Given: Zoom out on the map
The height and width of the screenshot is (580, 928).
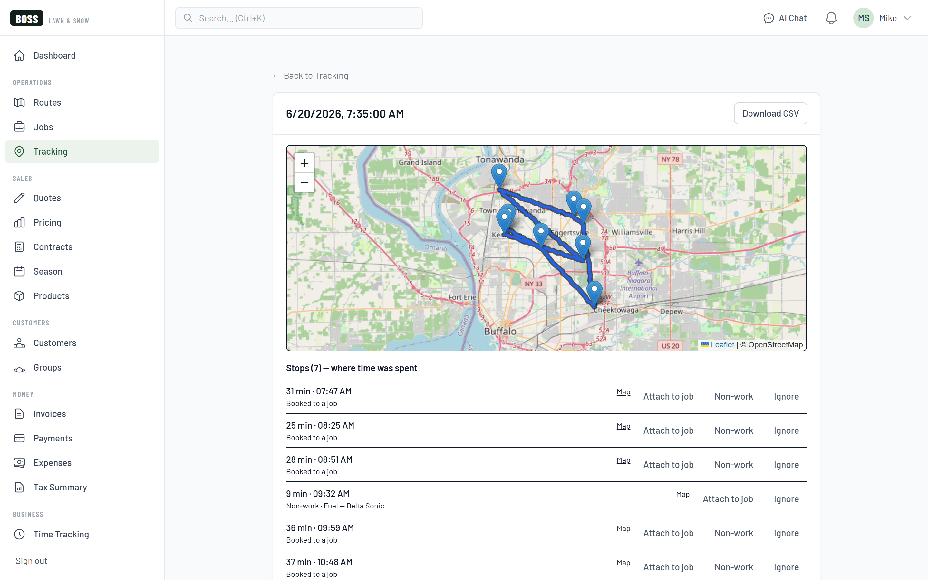Looking at the screenshot, I should [x=304, y=183].
